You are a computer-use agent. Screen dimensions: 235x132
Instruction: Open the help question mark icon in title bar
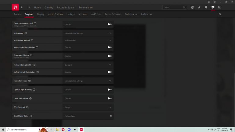[x=215, y=2]
